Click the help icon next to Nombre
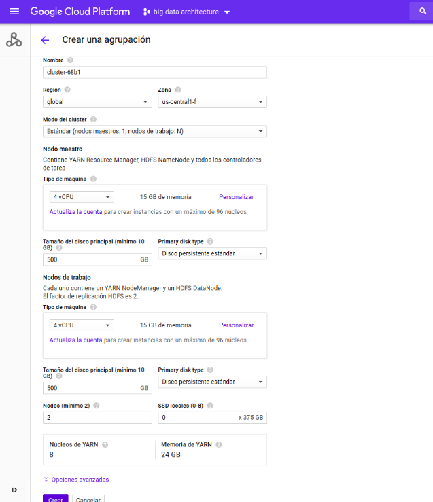 70,60
